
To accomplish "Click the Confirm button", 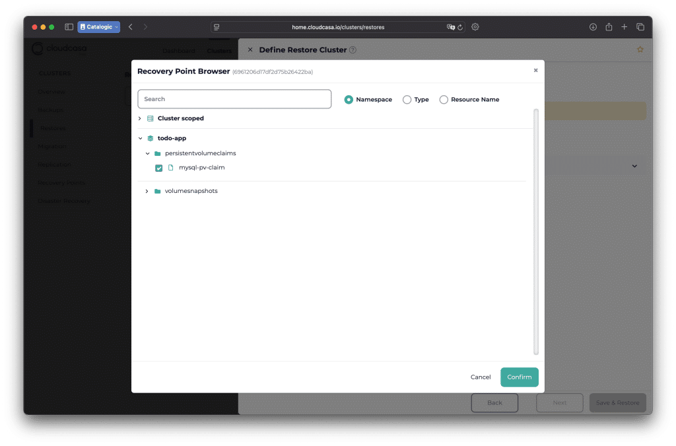I will [x=519, y=377].
